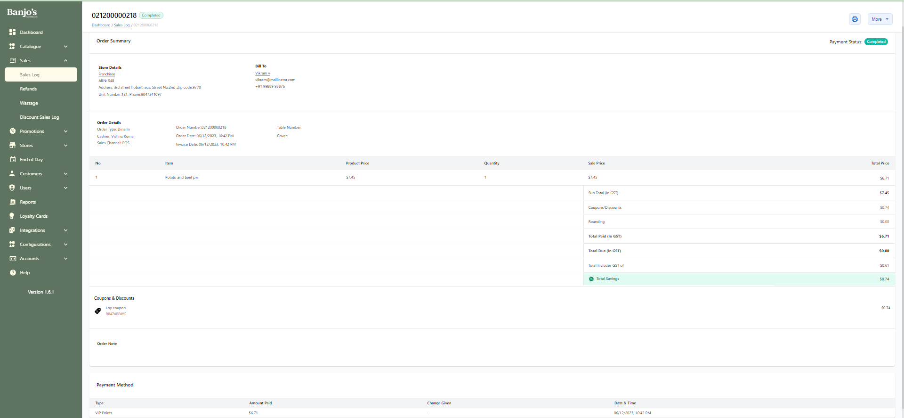Click the Help question mark icon
This screenshot has height=418, width=904.
click(x=13, y=273)
